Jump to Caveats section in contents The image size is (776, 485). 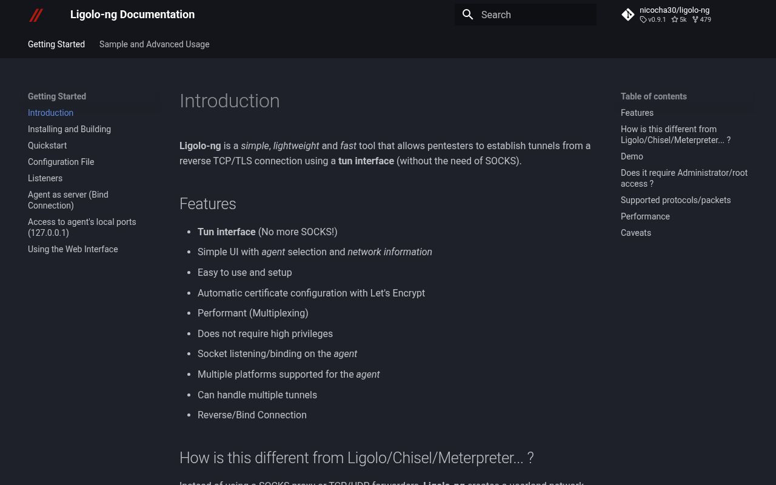click(636, 233)
